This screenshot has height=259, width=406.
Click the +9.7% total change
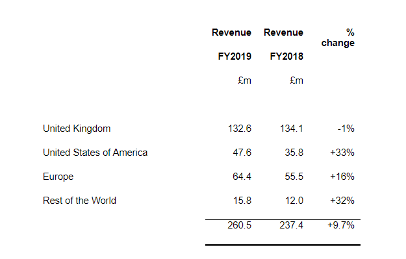click(x=341, y=225)
